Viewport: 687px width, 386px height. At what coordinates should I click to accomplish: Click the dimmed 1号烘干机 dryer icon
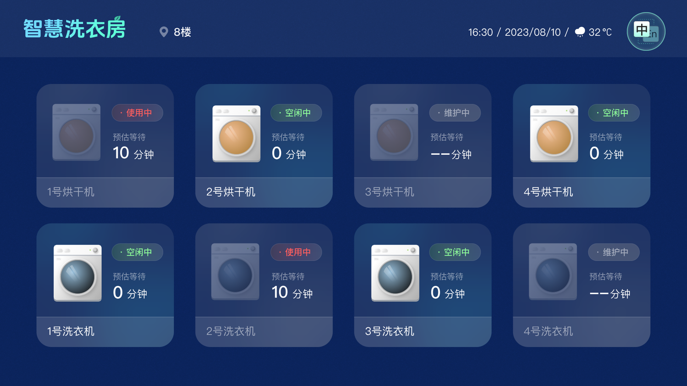pyautogui.click(x=76, y=132)
